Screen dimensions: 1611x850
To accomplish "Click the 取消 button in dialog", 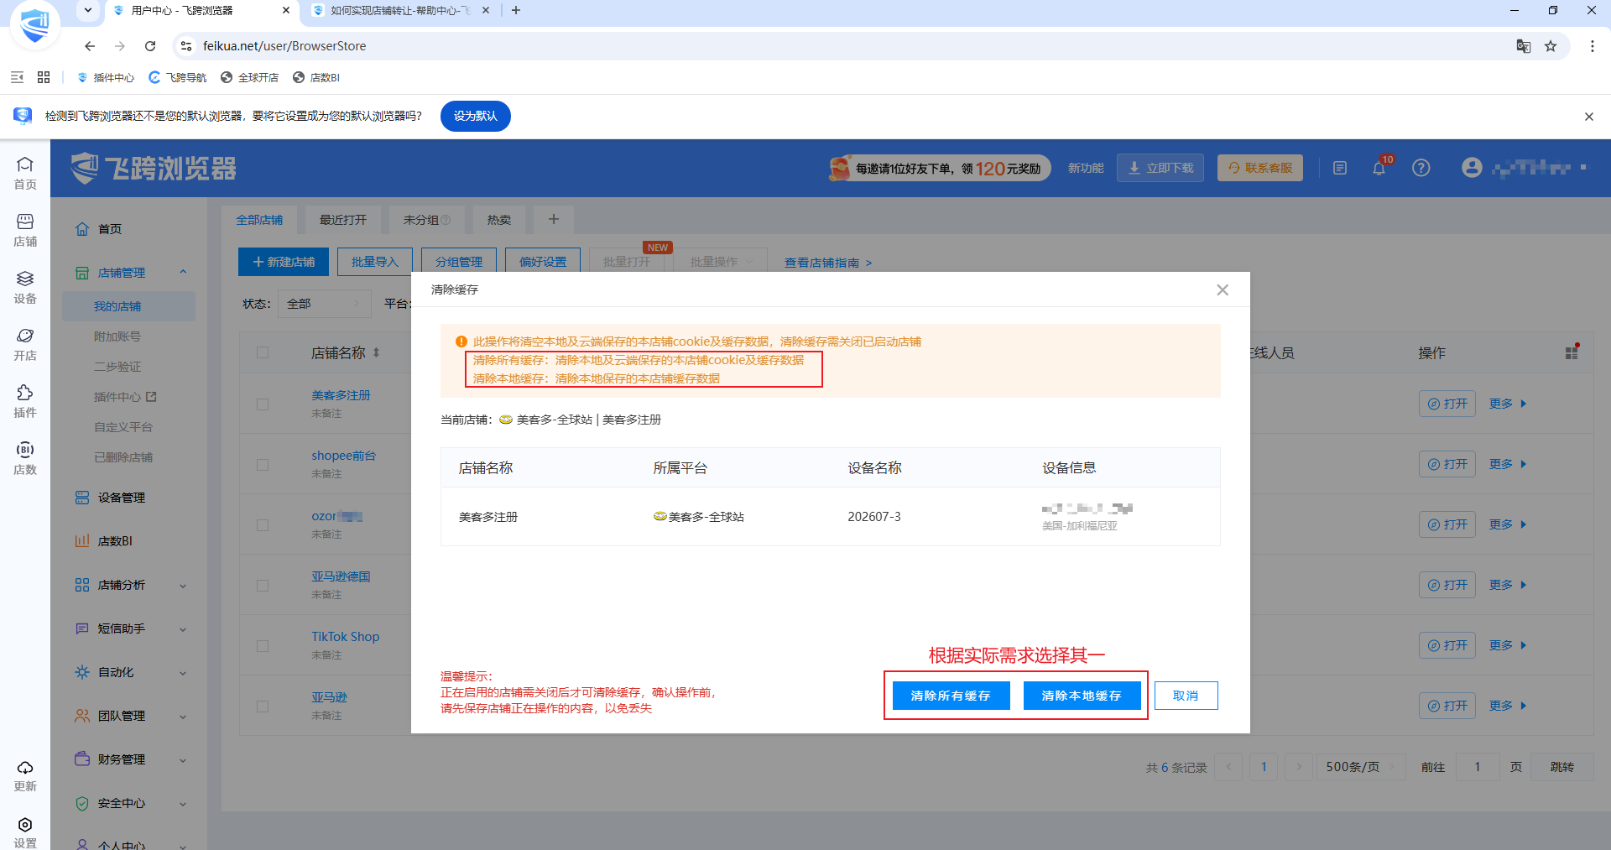I will (x=1186, y=696).
